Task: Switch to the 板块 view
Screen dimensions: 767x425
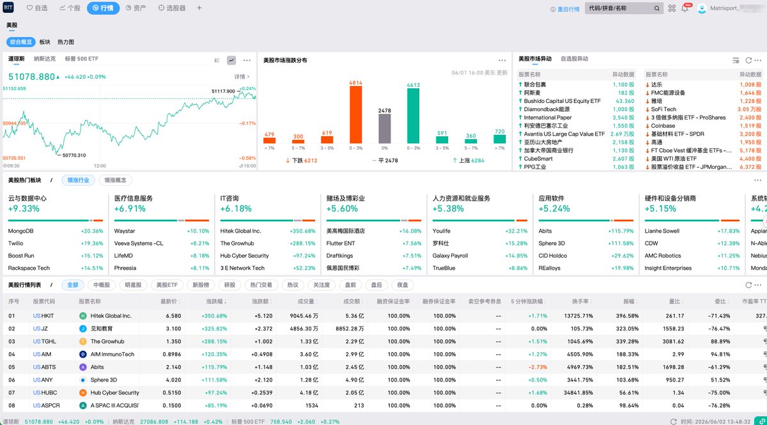Action: 45,42
